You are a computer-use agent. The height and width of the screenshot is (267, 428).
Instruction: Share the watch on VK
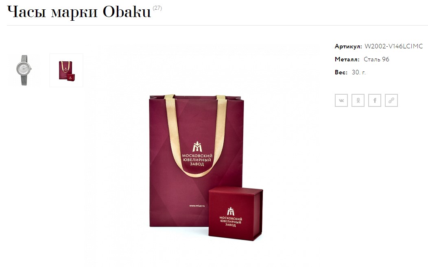coord(341,100)
